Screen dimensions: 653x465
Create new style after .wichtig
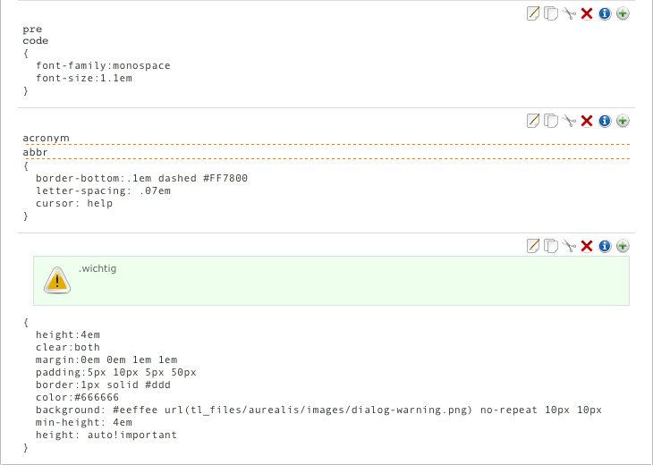[623, 246]
